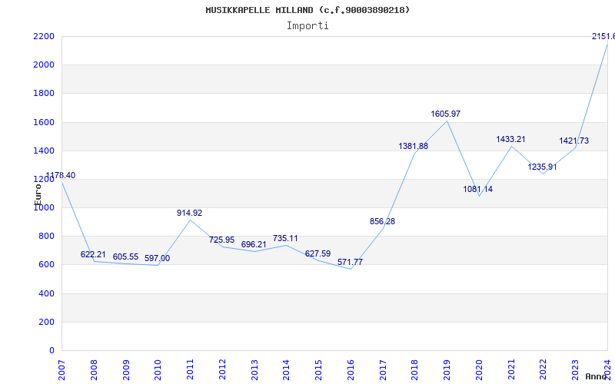Image resolution: width=615 pixels, height=384 pixels.
Task: Click the 800 value on Euro axis
Action: tap(46, 237)
